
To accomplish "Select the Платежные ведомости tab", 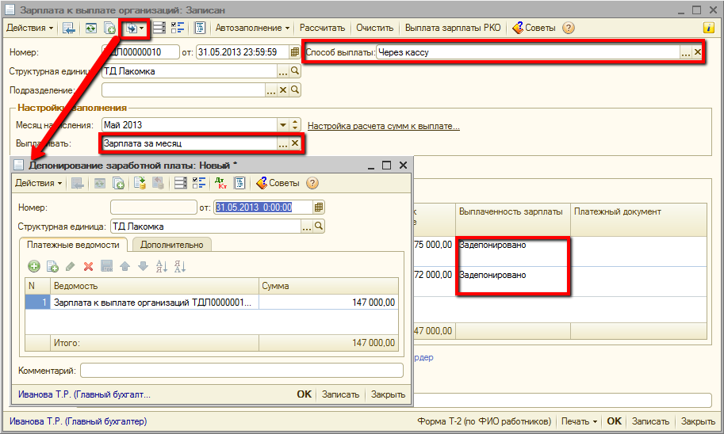I will pos(73,245).
